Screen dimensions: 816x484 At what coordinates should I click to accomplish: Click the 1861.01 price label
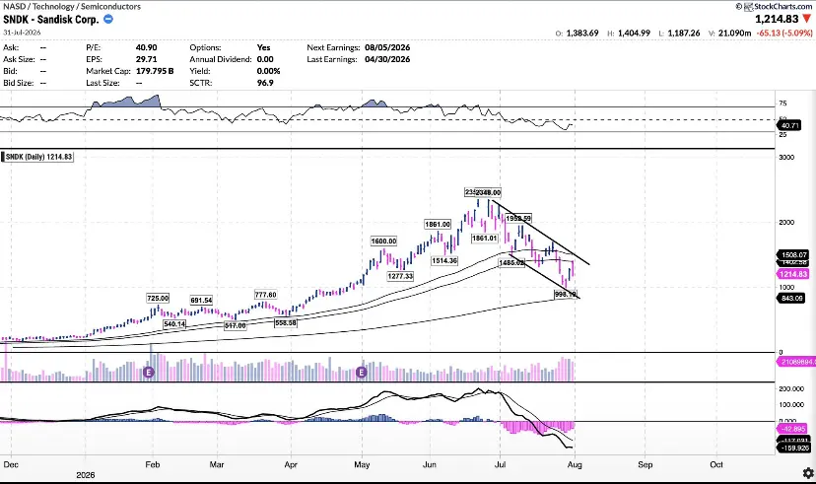coord(485,239)
